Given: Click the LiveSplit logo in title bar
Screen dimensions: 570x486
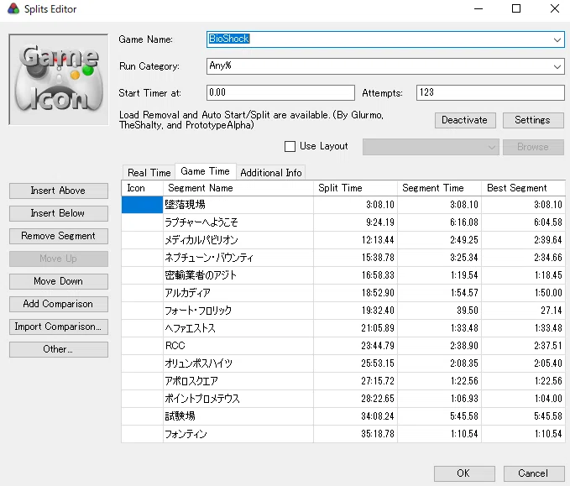Looking at the screenshot, I should point(13,8).
